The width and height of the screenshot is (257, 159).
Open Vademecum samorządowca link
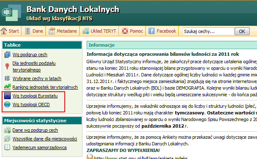click(x=40, y=147)
